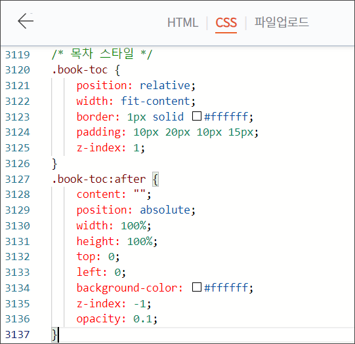Image resolution: width=355 pixels, height=344 pixels.
Task: Click the closing brace on line 3137
Action: (54, 335)
